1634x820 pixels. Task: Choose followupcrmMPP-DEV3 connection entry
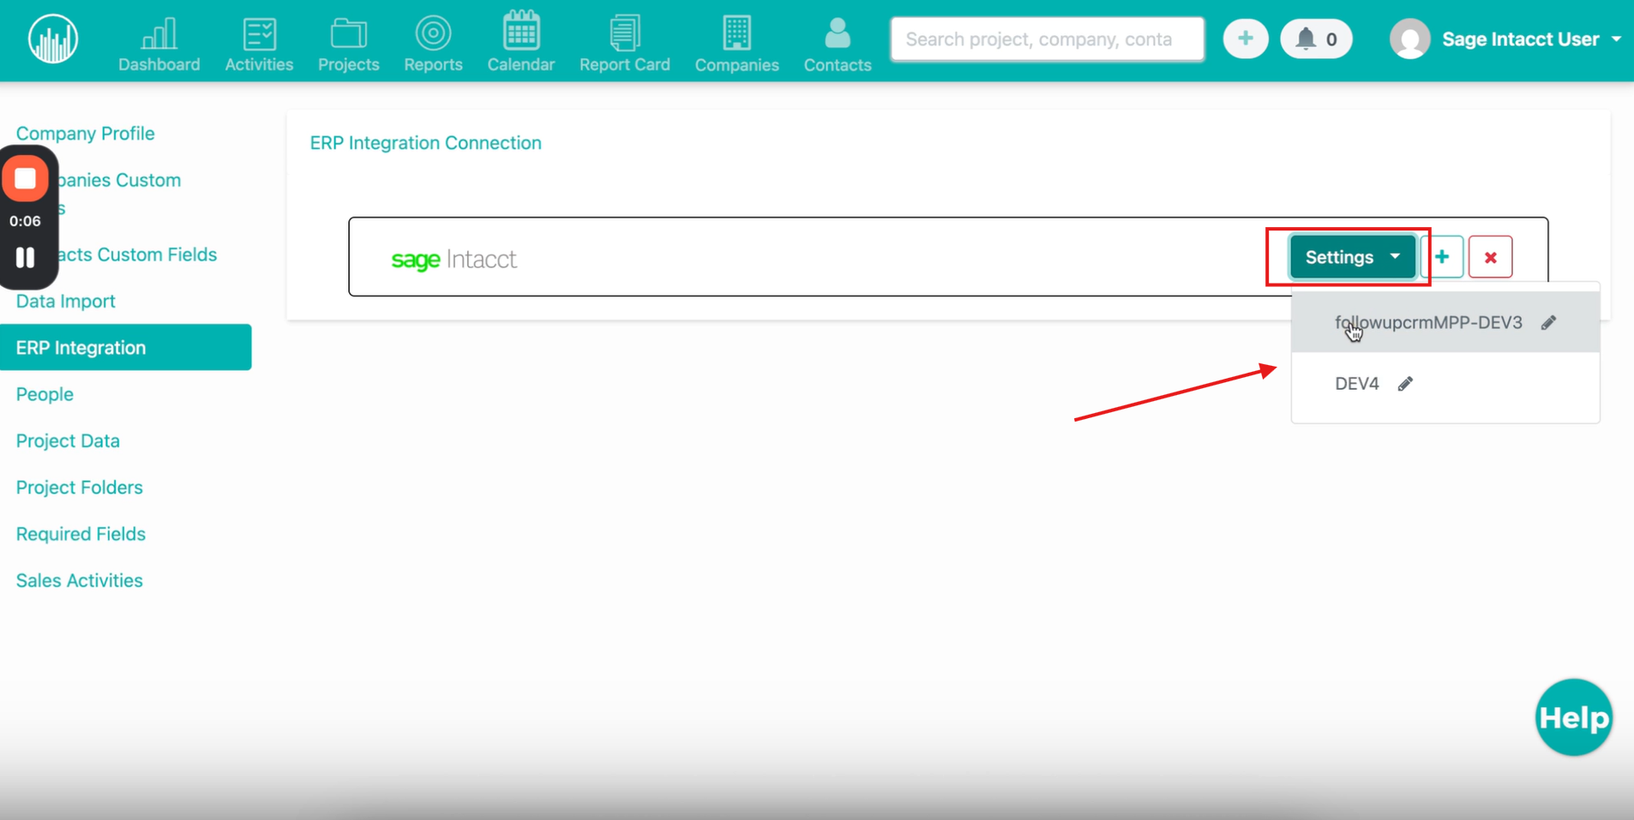click(1427, 323)
